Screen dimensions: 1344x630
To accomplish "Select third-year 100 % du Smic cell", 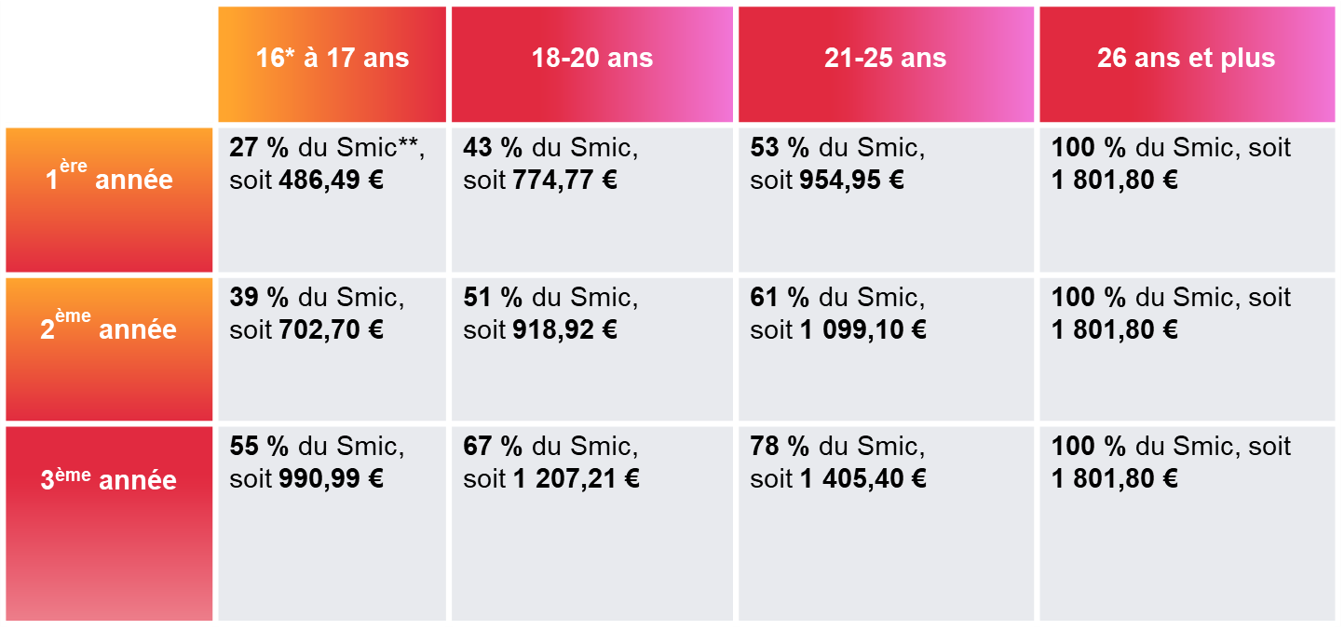I will click(1187, 523).
